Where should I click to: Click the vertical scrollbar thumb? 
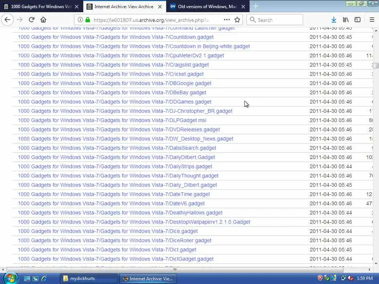376,66
